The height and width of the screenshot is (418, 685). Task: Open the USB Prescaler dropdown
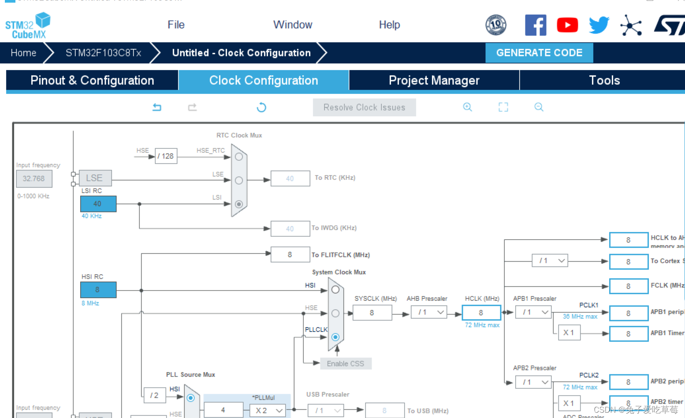[x=326, y=411]
